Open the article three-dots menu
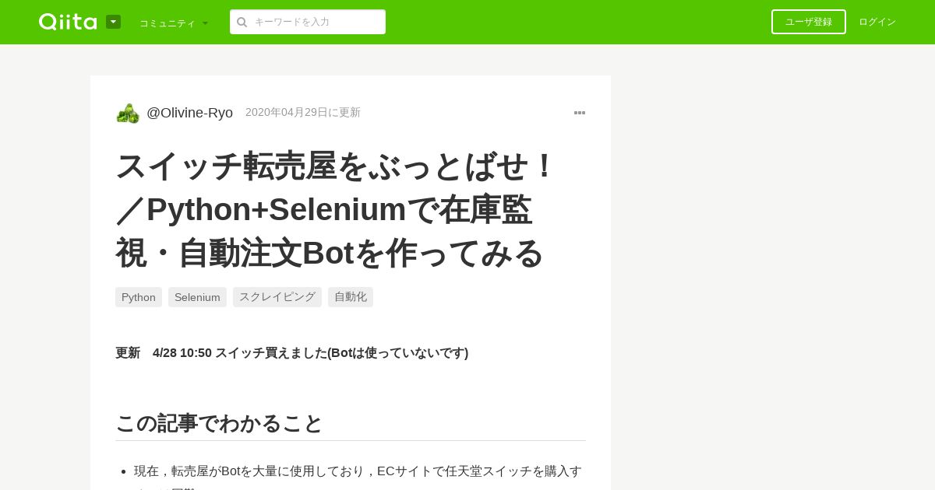The width and height of the screenshot is (935, 490). coord(580,113)
